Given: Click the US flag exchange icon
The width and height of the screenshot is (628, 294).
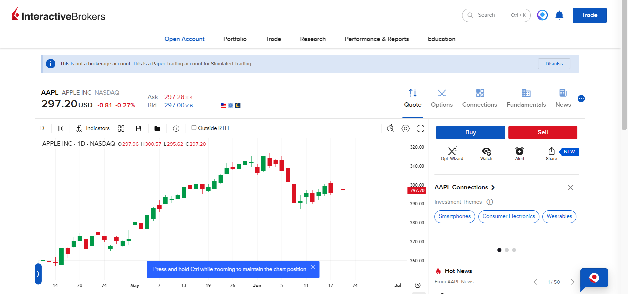Looking at the screenshot, I should (224, 105).
